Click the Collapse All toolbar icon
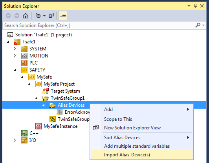Screen dimensions: 209x163 (x=51, y=16)
